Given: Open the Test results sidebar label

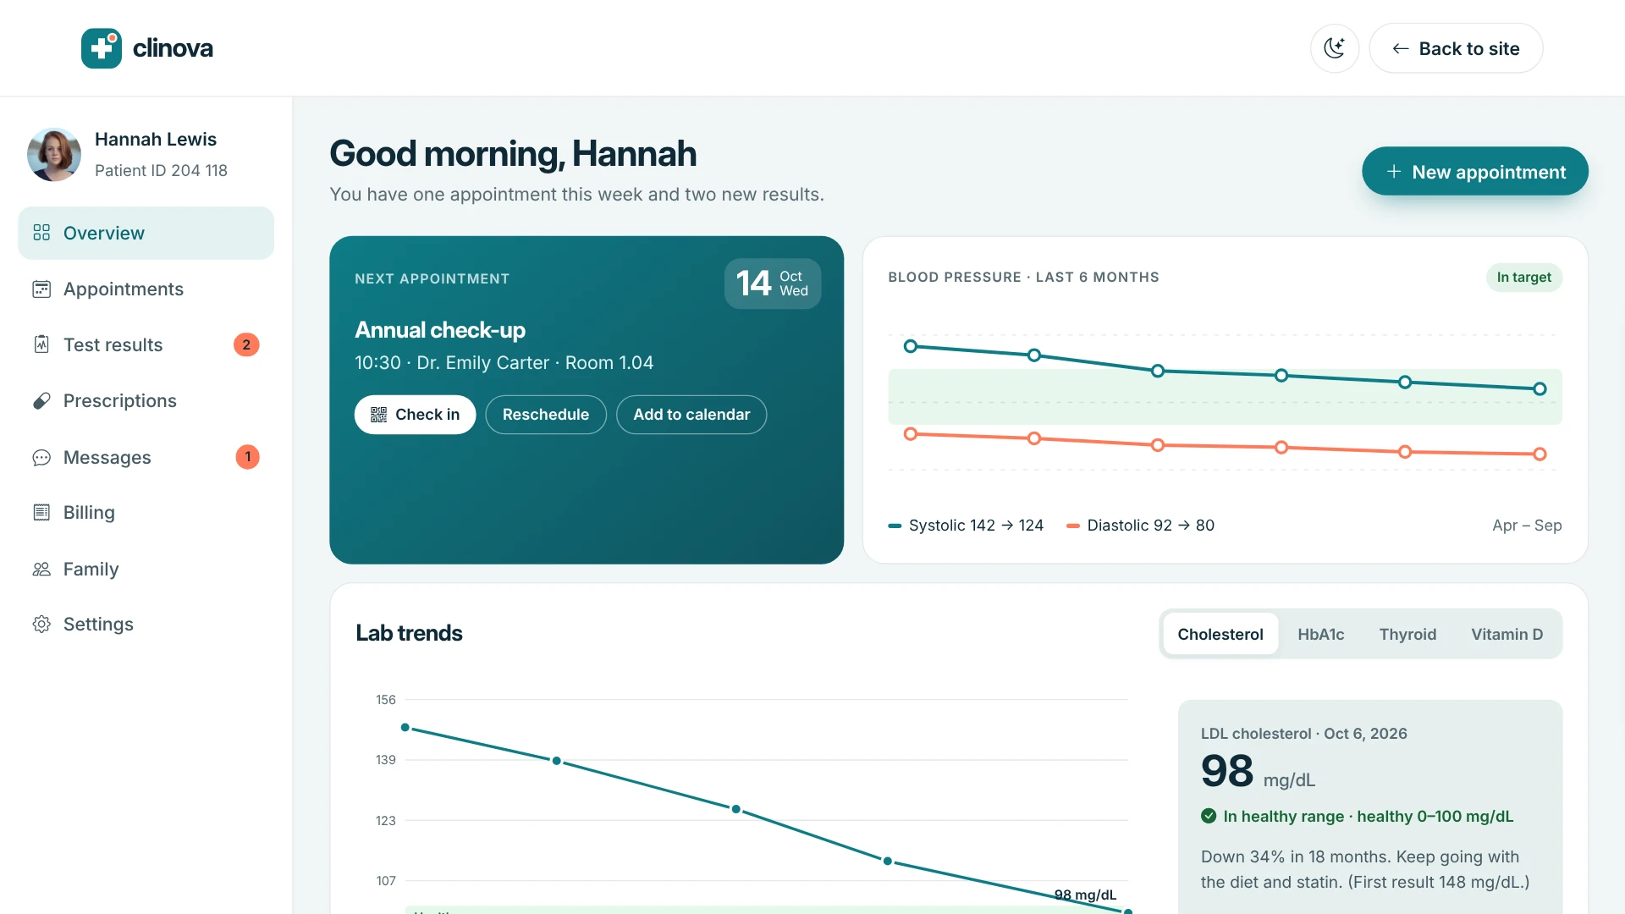Looking at the screenshot, I should (113, 344).
